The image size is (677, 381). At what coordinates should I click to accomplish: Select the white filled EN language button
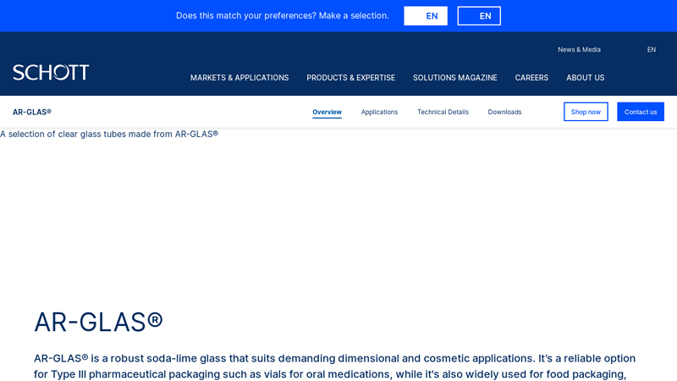point(426,16)
